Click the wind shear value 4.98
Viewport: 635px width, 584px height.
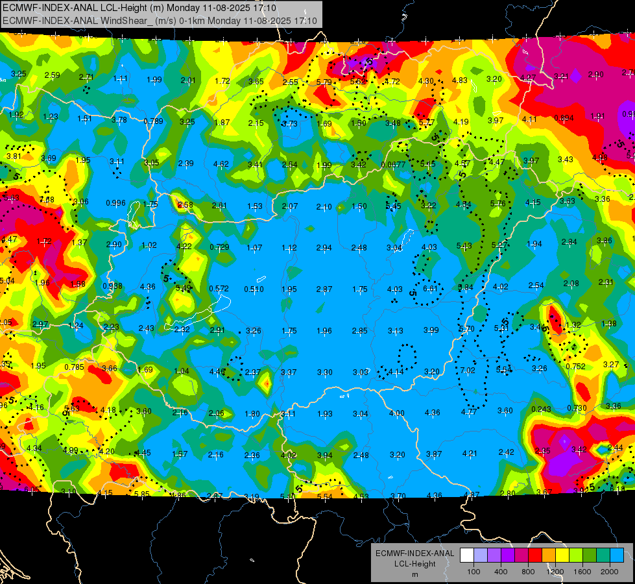(x=600, y=158)
